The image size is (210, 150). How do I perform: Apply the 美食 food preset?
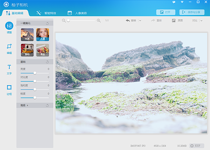[43, 50]
